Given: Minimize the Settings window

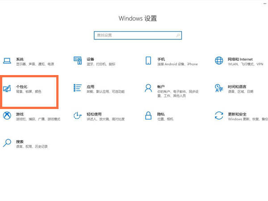Looking at the screenshot, I should (265, 3).
